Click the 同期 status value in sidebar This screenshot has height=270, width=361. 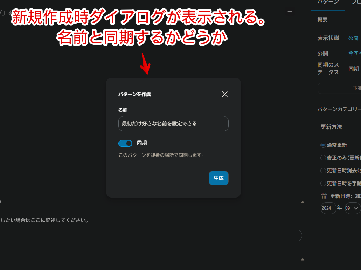point(354,69)
